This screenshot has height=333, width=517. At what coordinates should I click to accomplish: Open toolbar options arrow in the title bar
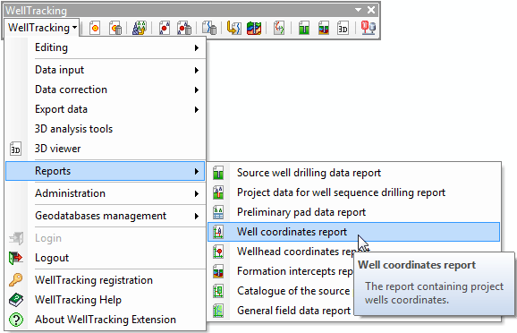coord(358,10)
